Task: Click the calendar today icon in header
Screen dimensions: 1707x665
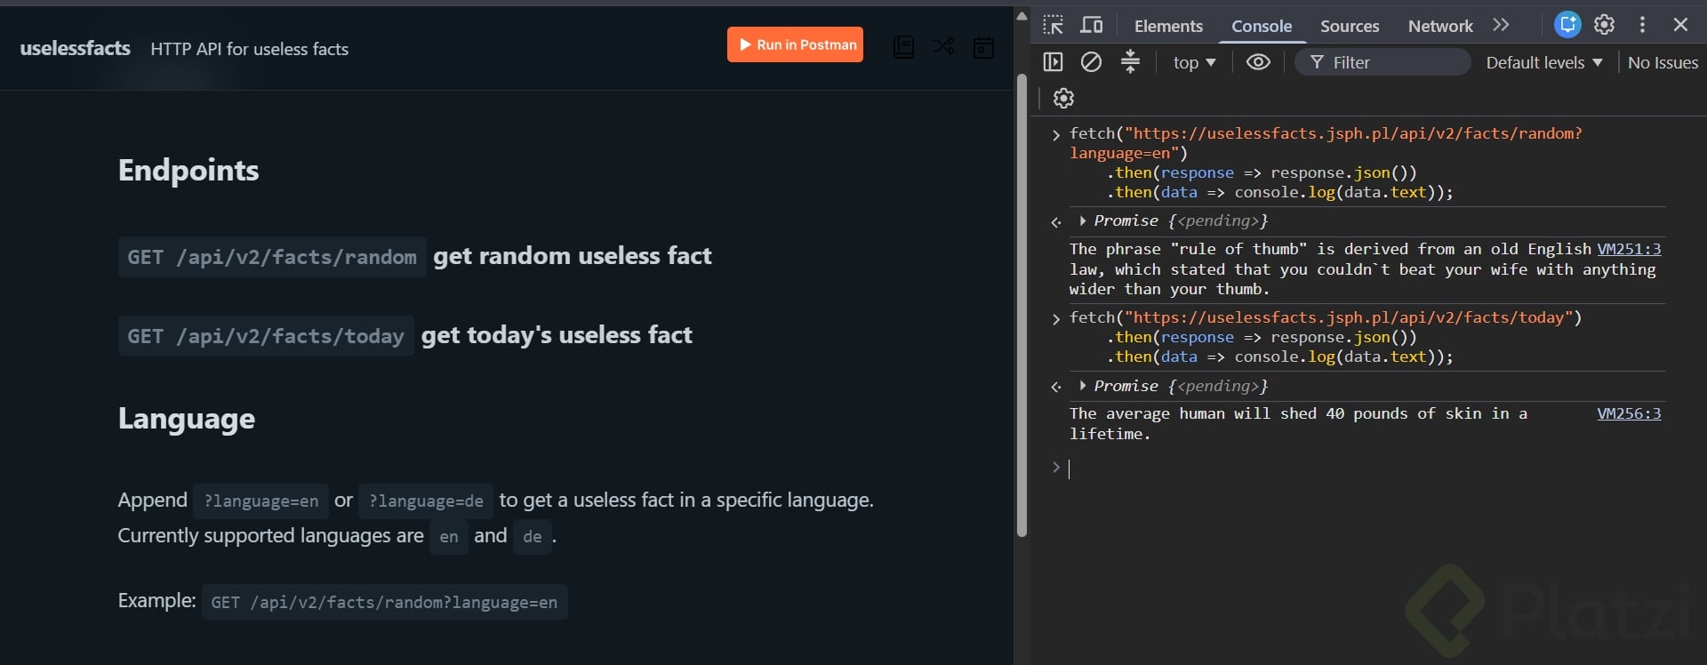Action: 983,47
